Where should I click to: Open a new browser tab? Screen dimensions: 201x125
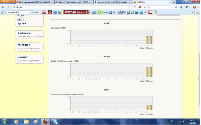(x=174, y=2)
